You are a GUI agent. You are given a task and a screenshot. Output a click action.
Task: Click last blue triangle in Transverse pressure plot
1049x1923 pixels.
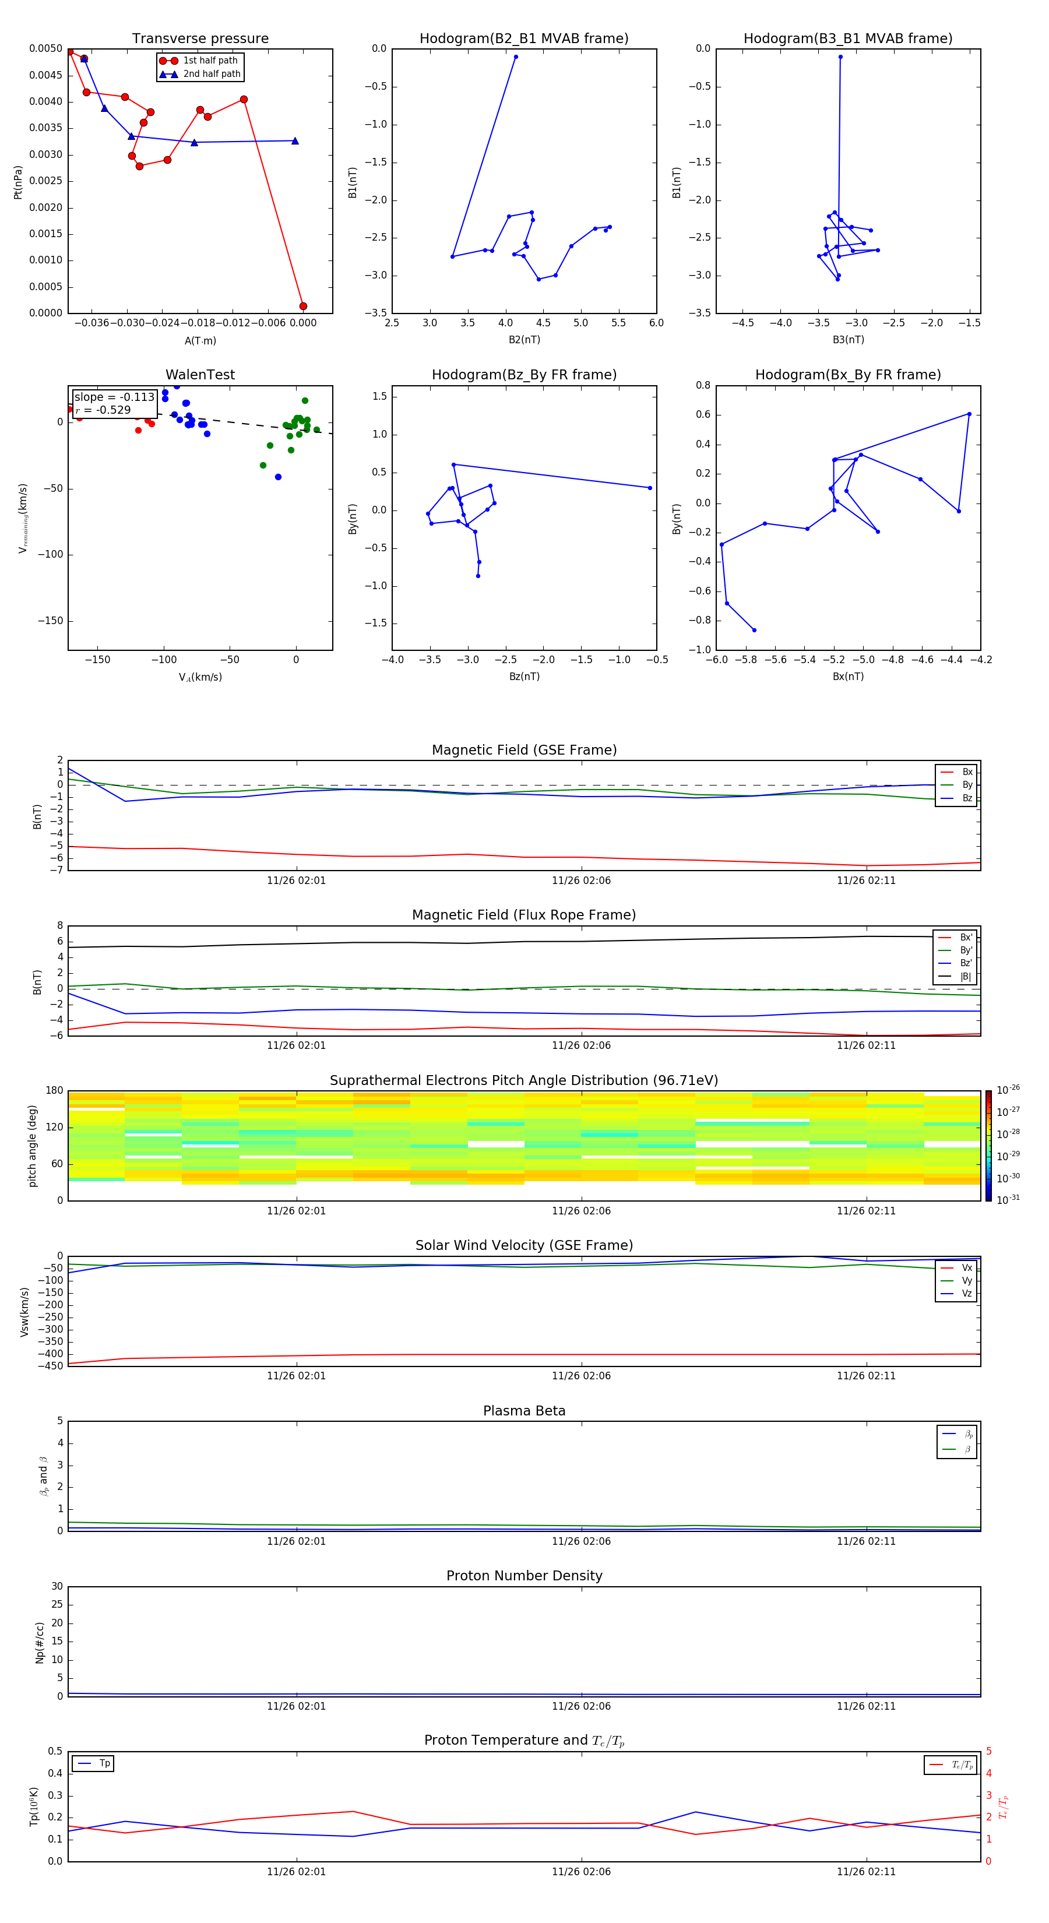[295, 140]
